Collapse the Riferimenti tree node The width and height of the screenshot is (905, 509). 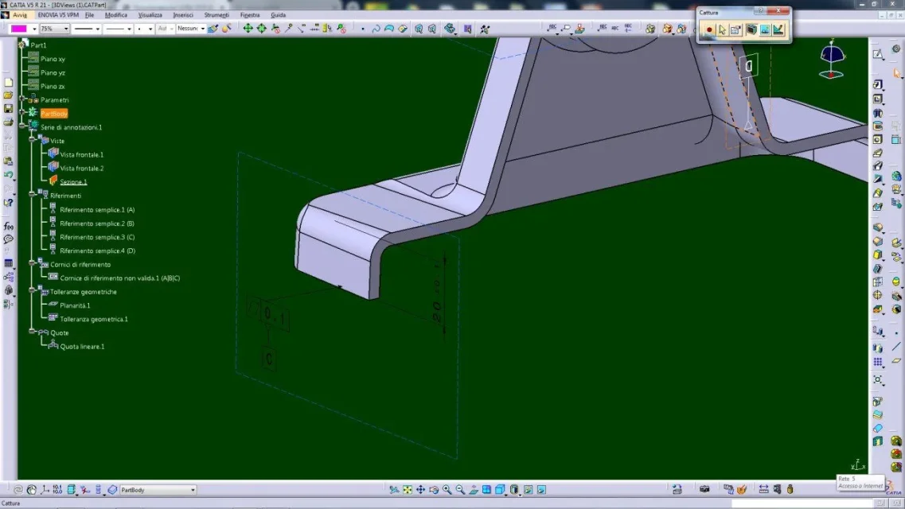click(32, 195)
